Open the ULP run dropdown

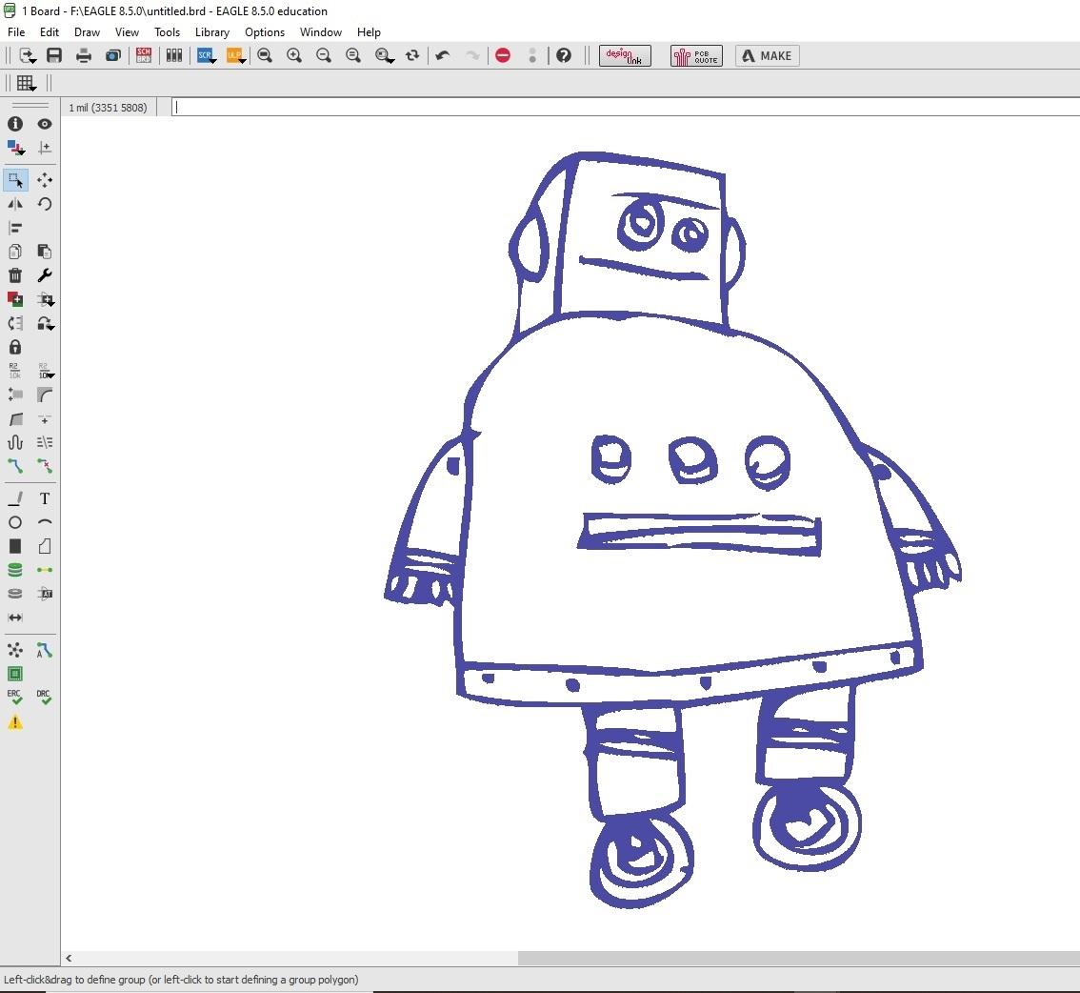coord(235,56)
